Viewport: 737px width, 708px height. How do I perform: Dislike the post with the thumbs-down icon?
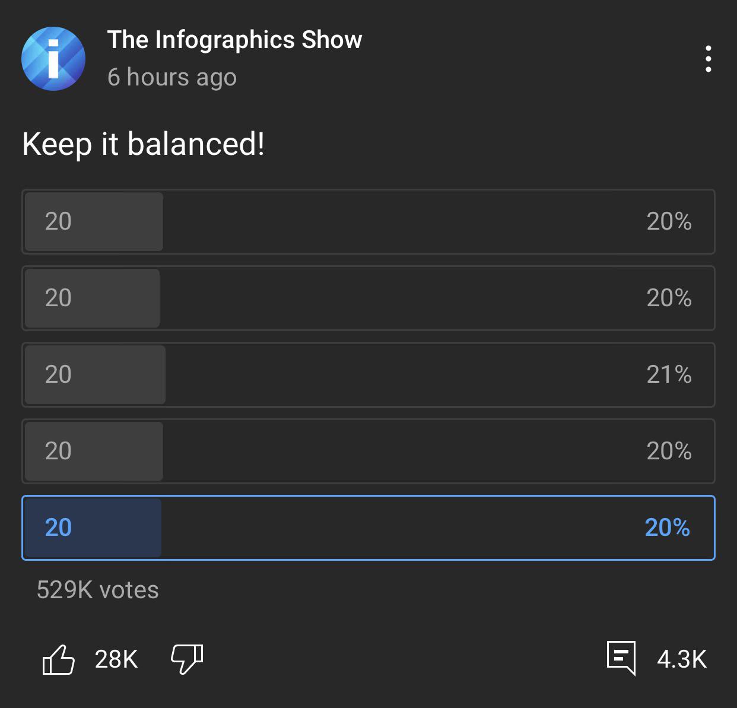coord(187,659)
